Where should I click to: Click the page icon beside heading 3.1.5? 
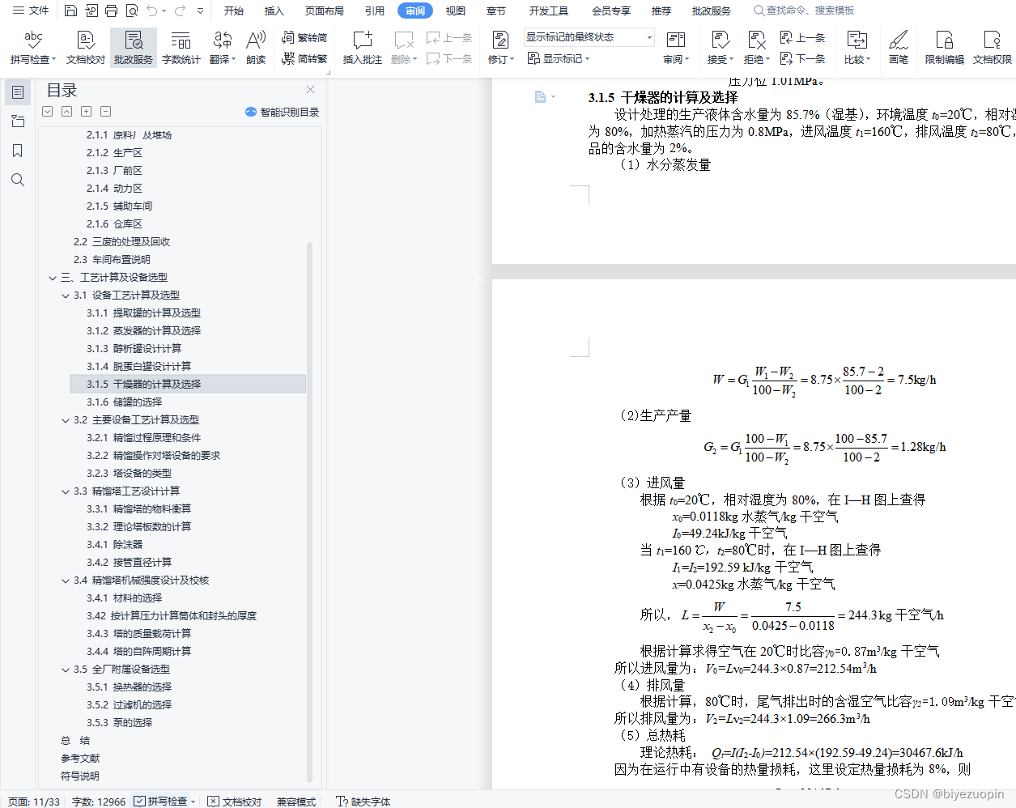(540, 97)
